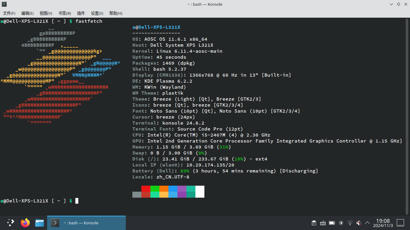Click the gray color block
The height and width of the screenshot is (230, 410).
[x=137, y=195]
